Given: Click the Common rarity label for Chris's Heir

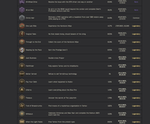Looking at the screenshot, I should click(136, 18).
